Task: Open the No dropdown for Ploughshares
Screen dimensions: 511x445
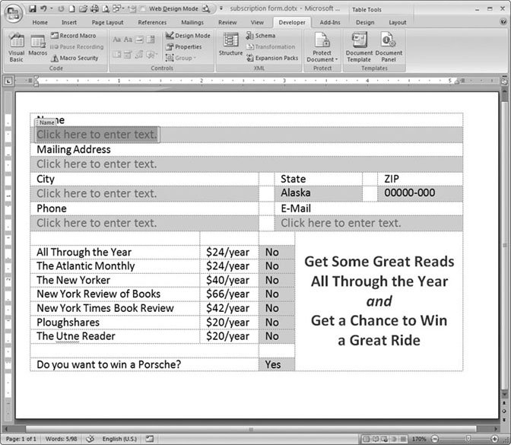Action: click(276, 323)
